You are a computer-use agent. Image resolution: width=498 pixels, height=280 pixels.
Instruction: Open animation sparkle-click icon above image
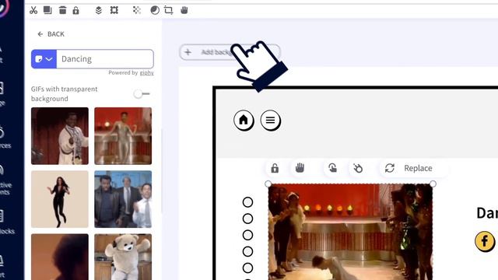coord(358,168)
